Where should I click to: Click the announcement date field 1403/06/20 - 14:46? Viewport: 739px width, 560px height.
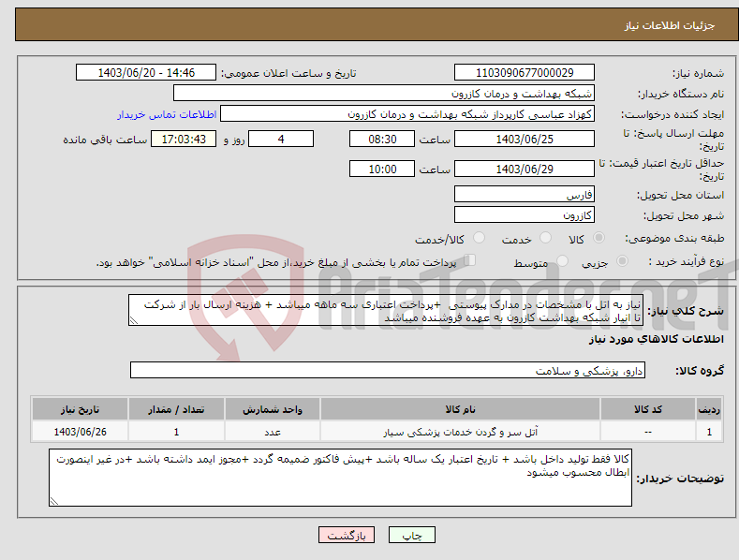pos(145,73)
